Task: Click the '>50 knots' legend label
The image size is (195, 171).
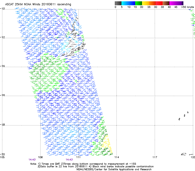Action: coord(187,7)
